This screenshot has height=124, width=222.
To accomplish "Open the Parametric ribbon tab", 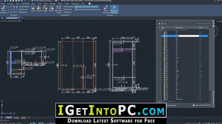I will tap(26, 4).
